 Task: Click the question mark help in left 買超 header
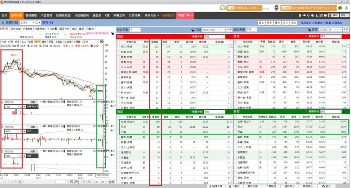click(190, 36)
